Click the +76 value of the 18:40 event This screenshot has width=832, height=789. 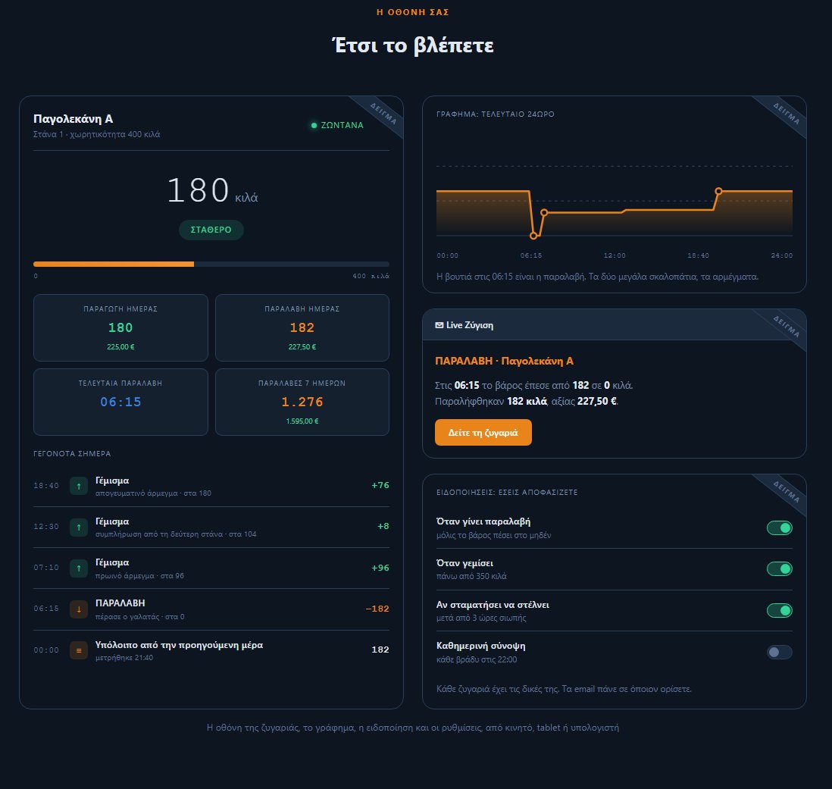[x=380, y=486]
